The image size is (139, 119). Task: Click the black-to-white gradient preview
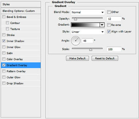click(85, 25)
